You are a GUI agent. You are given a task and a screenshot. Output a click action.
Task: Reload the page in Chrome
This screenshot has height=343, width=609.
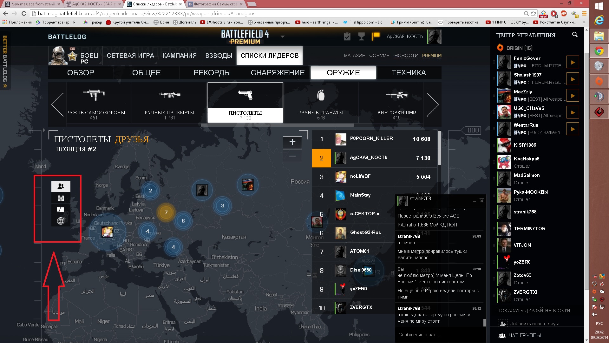point(24,13)
